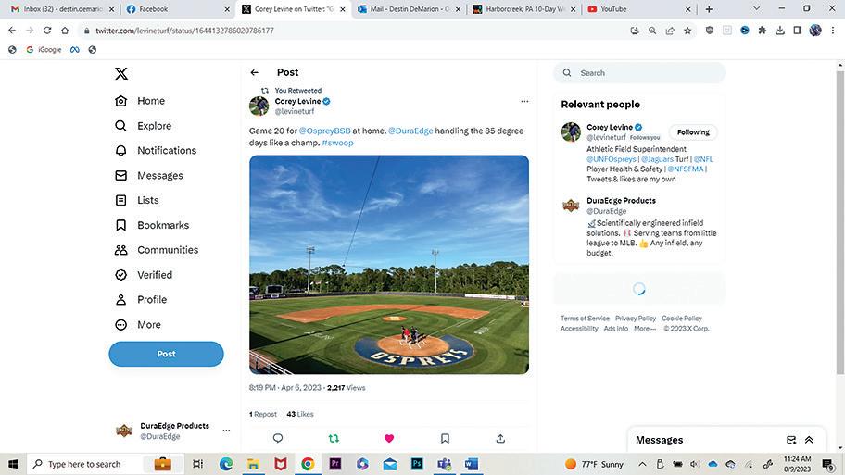Switch to the Facebook tab
The image size is (845, 475).
pos(178,9)
